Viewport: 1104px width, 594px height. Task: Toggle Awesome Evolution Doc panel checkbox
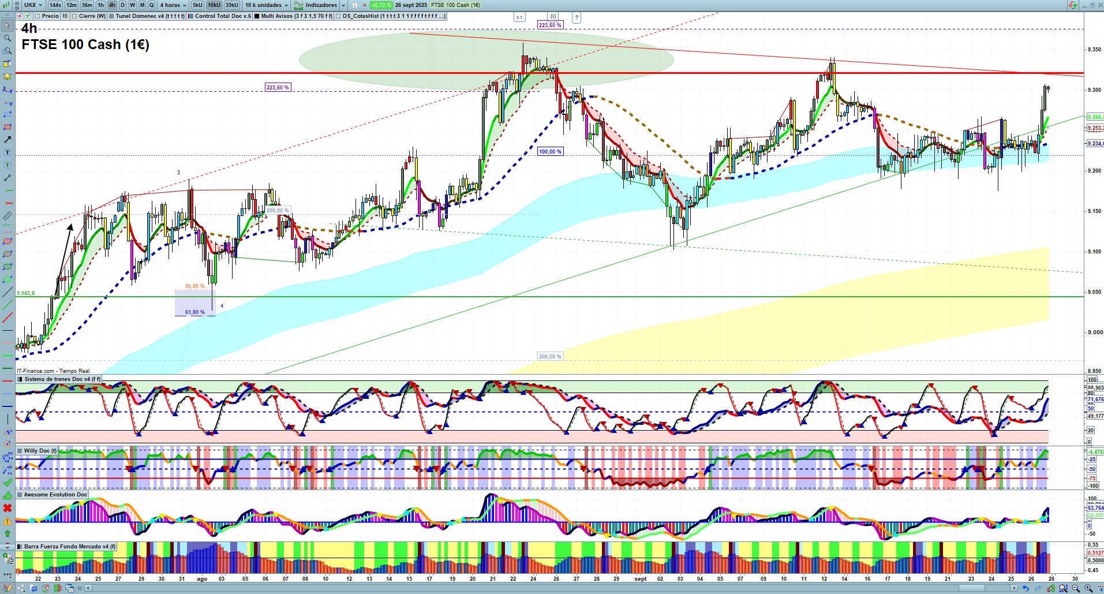[20, 495]
